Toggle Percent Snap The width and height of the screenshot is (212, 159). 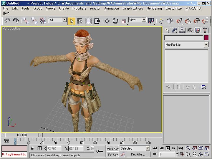196,21
